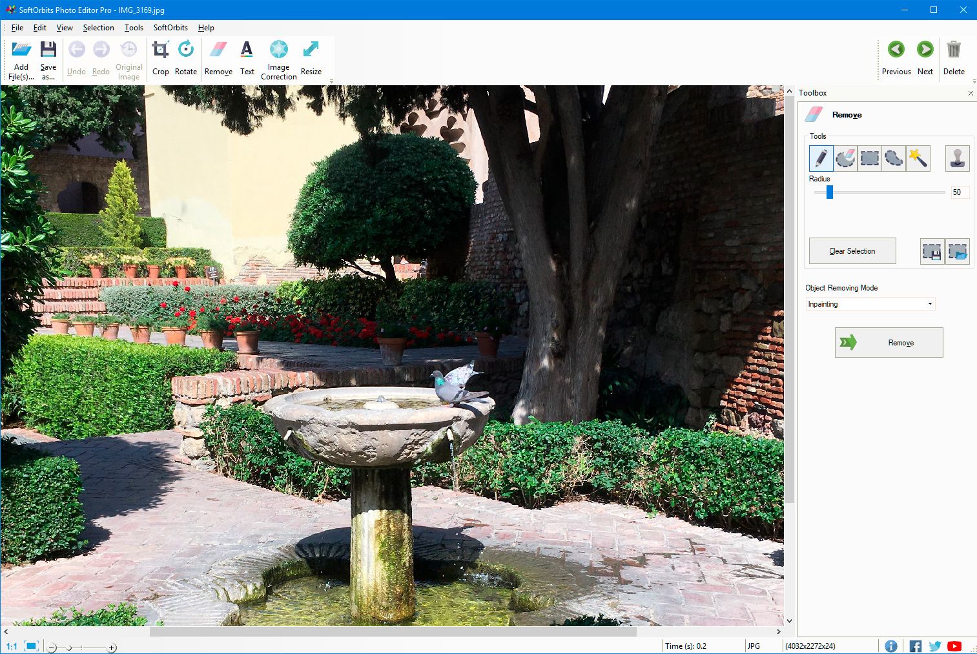The width and height of the screenshot is (977, 654).
Task: Open Image Correction
Action: (x=278, y=59)
